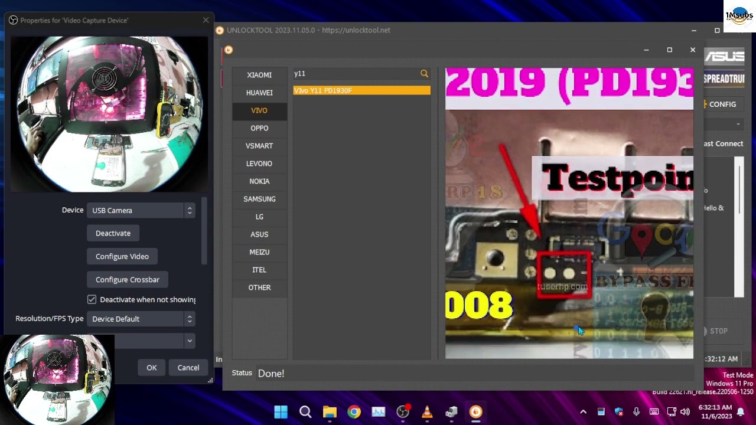Click the search magnifier icon in the model picker
Image resolution: width=756 pixels, height=425 pixels.
click(x=424, y=74)
